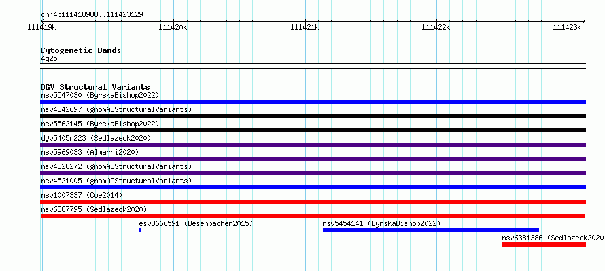Click the blue bar for nsv4521005

coord(313,187)
